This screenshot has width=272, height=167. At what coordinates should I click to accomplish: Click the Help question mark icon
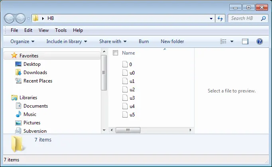pos(259,41)
